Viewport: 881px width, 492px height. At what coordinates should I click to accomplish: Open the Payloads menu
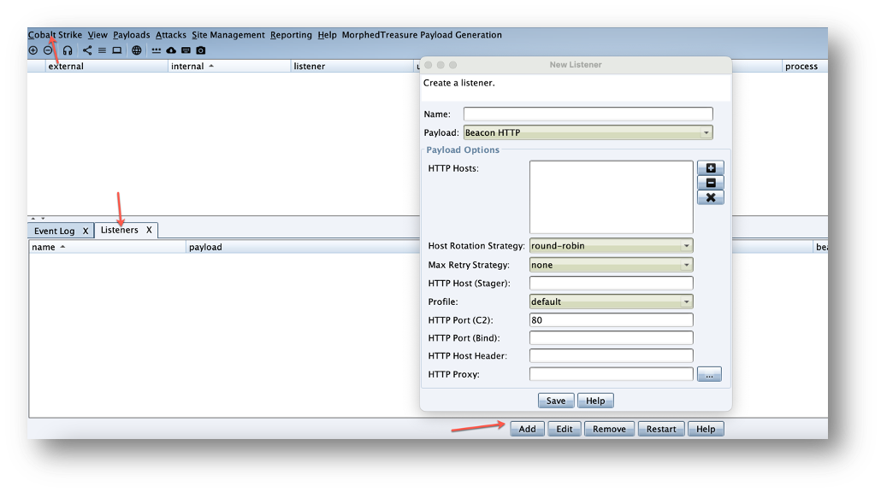tap(132, 35)
